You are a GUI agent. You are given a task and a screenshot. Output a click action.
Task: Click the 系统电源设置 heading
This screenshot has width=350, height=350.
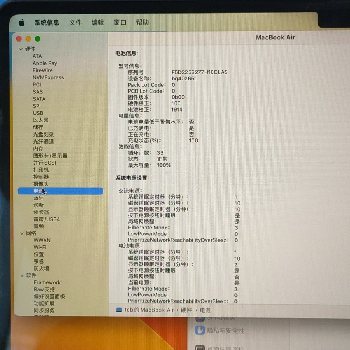click(x=132, y=178)
